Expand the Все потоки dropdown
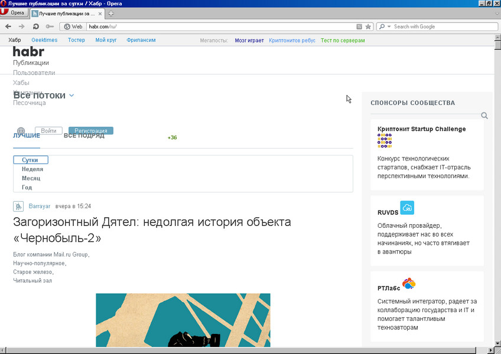This screenshot has width=501, height=354. click(71, 94)
